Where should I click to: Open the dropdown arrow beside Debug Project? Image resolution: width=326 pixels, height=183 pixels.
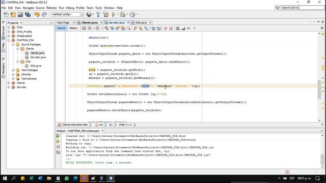pos(127,14)
